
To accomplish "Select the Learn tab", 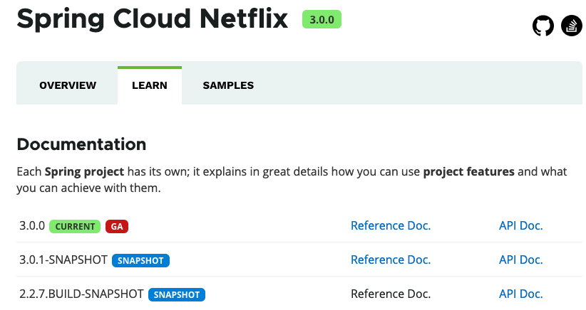I will [150, 85].
